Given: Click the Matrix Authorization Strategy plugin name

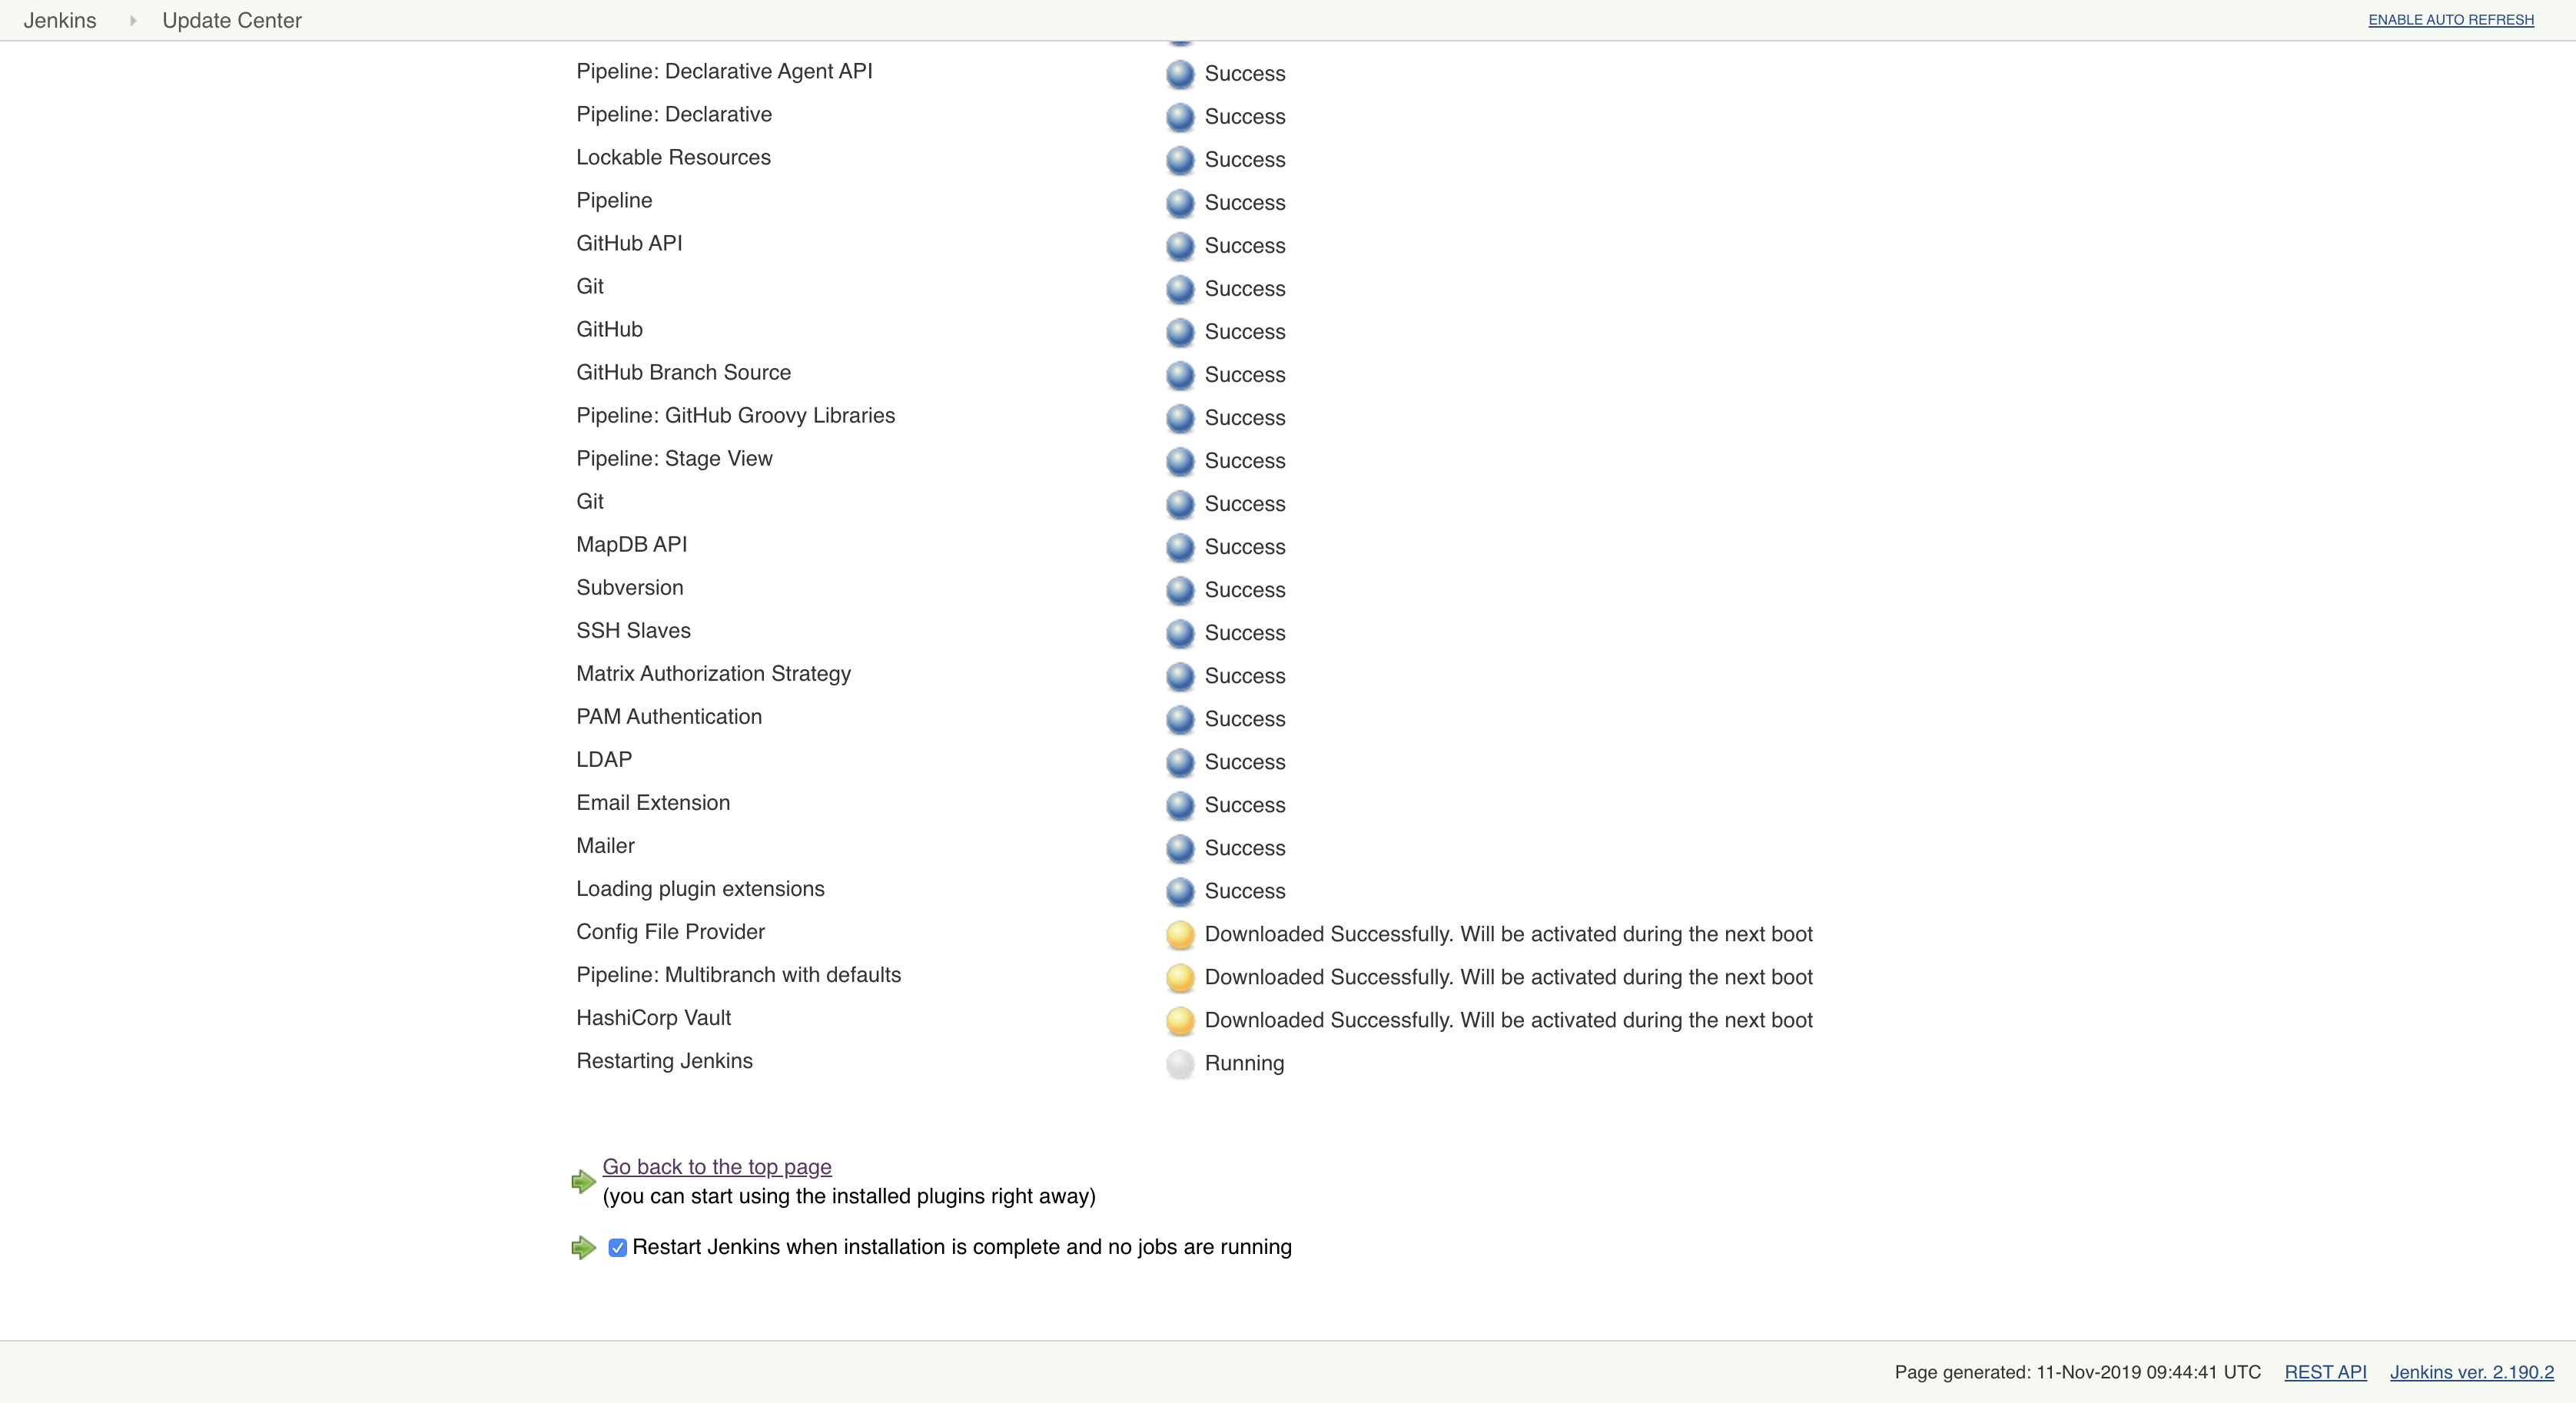Looking at the screenshot, I should point(713,674).
